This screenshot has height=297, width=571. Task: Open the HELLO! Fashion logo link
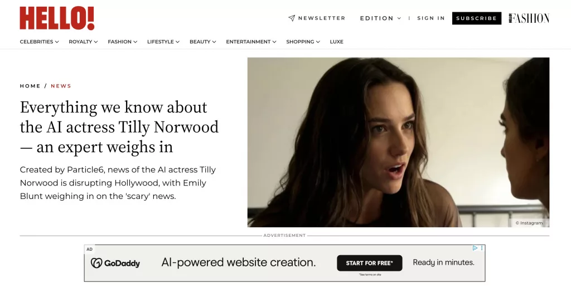[x=529, y=18]
